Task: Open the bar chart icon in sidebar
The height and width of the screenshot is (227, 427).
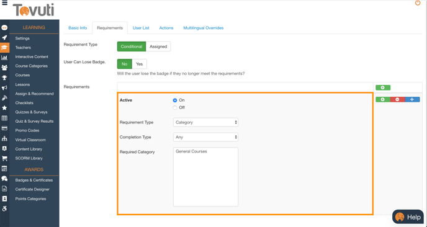Action: [4, 58]
